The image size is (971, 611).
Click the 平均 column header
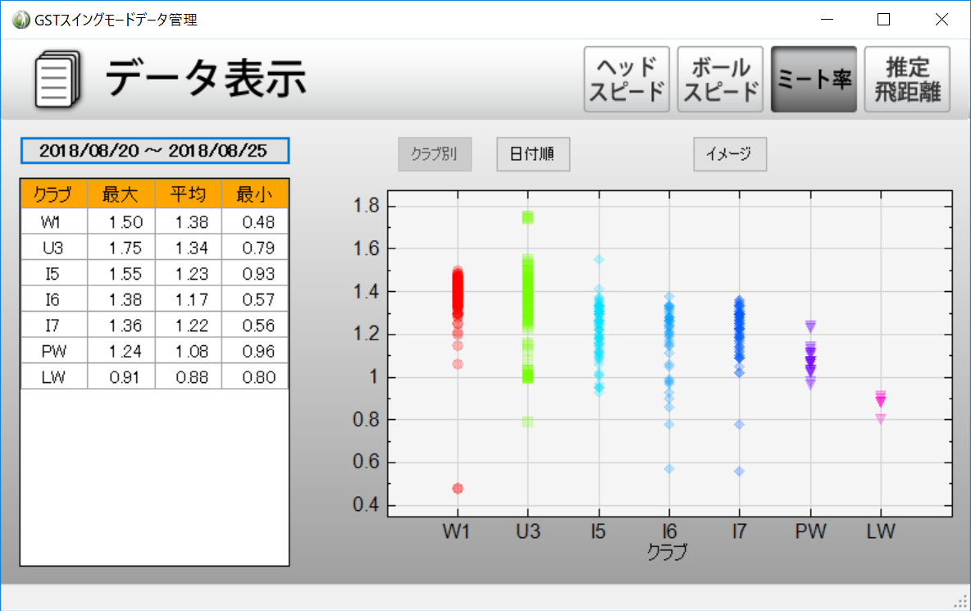[189, 194]
